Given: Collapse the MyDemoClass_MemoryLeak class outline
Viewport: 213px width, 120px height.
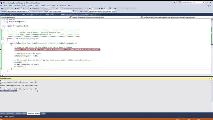Looking at the screenshot, I should [x=3, y=39].
